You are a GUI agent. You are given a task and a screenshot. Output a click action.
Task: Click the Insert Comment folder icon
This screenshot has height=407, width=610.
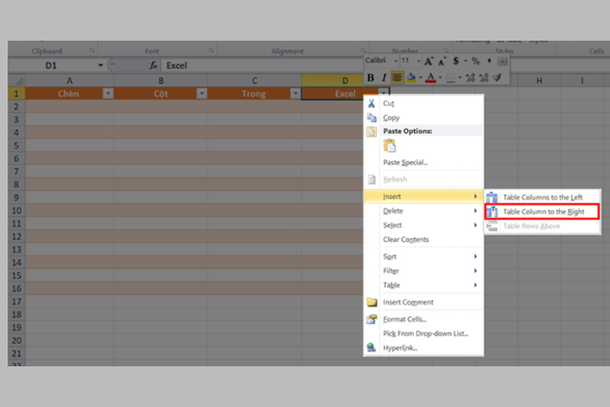click(x=372, y=302)
